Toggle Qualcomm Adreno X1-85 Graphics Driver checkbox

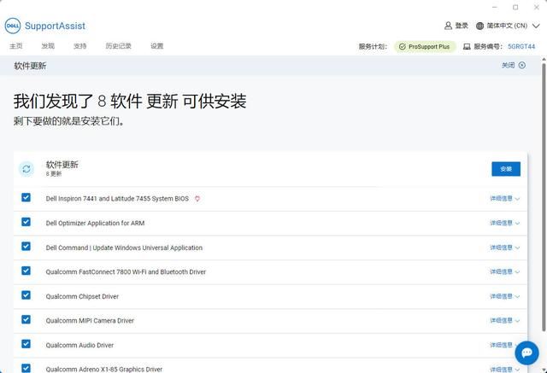(26, 368)
